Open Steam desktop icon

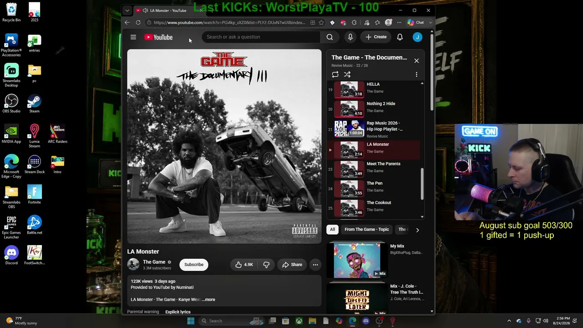point(34,104)
